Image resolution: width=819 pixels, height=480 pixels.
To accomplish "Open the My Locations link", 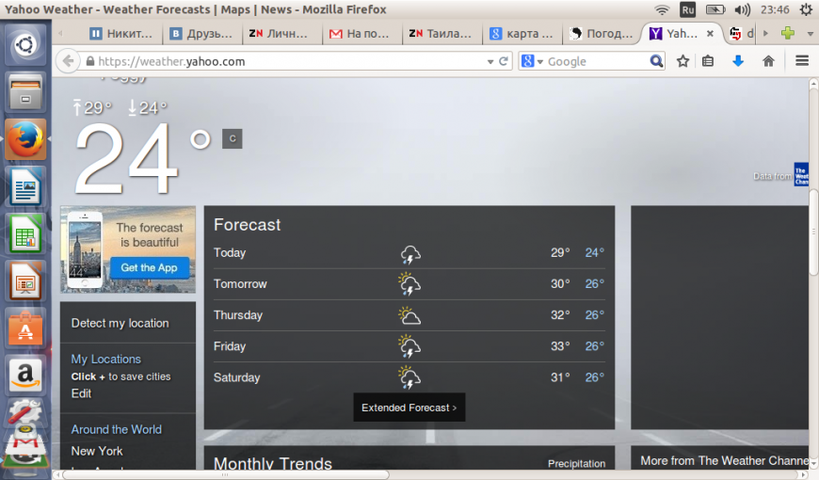I will click(x=106, y=359).
